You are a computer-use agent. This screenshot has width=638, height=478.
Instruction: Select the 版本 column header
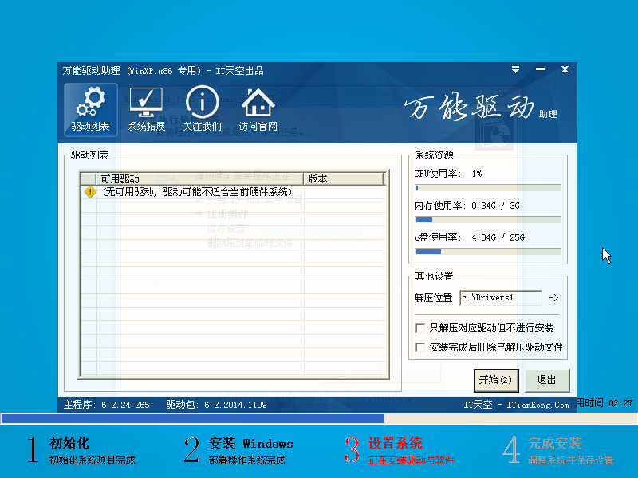tap(317, 178)
